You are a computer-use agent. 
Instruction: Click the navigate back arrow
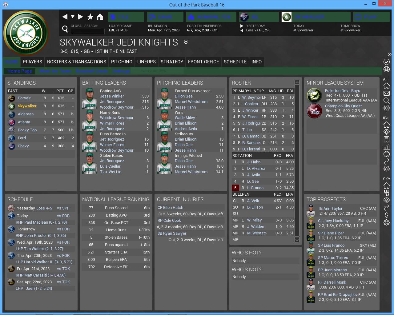tap(65, 17)
